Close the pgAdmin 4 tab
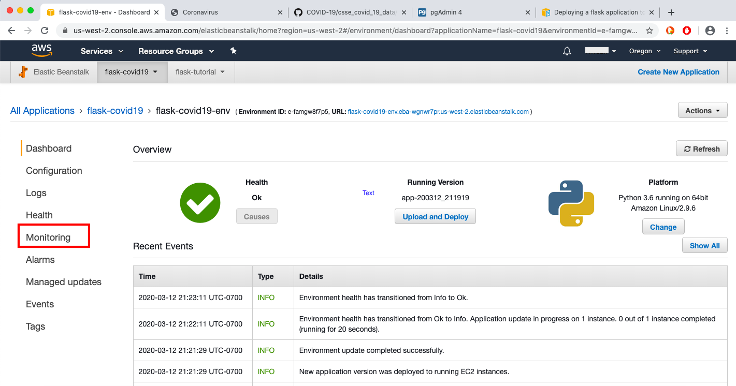This screenshot has height=386, width=736. point(528,12)
